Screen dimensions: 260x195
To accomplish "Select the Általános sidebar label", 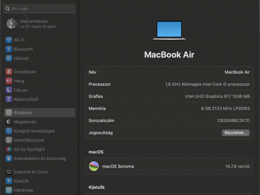I will pyautogui.click(x=23, y=113).
